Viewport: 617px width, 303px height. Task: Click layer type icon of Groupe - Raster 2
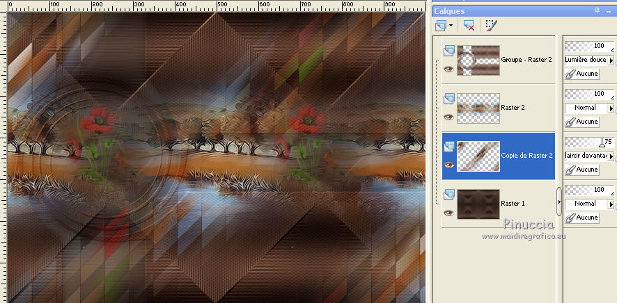click(449, 50)
